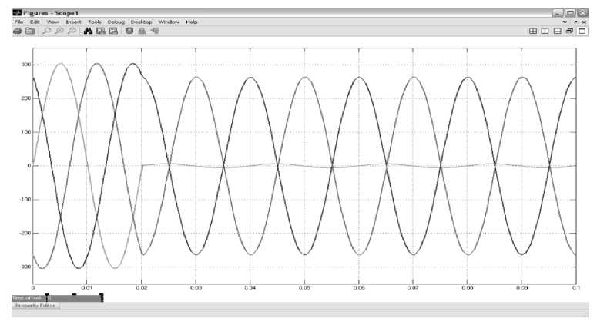Open the Debug menu
This screenshot has height=325, width=597.
(x=116, y=22)
